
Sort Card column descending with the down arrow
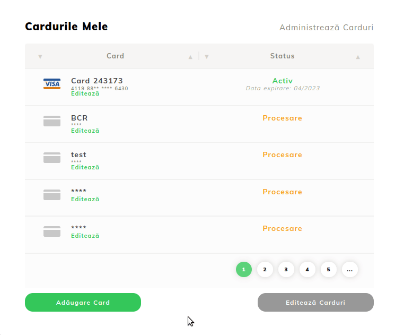40,57
